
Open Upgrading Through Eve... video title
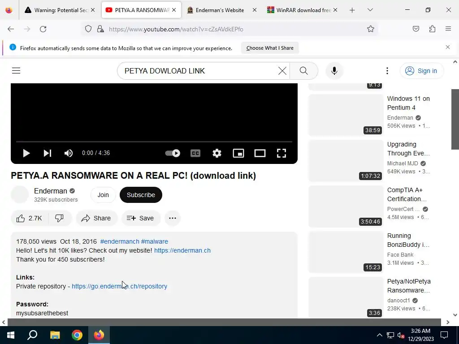tap(408, 149)
